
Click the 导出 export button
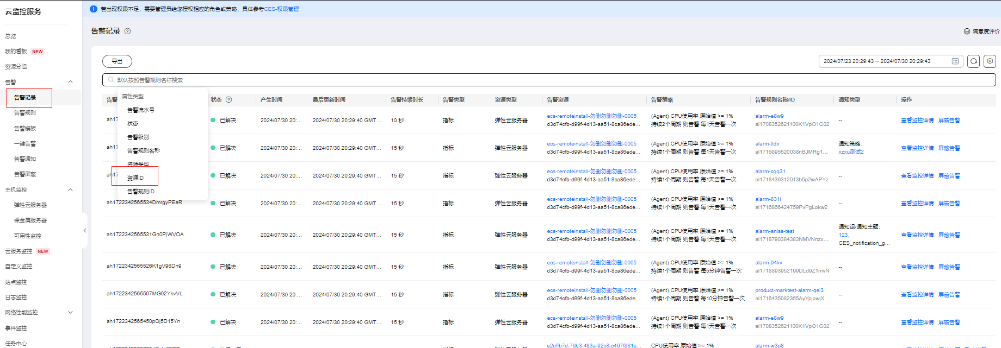coord(117,61)
